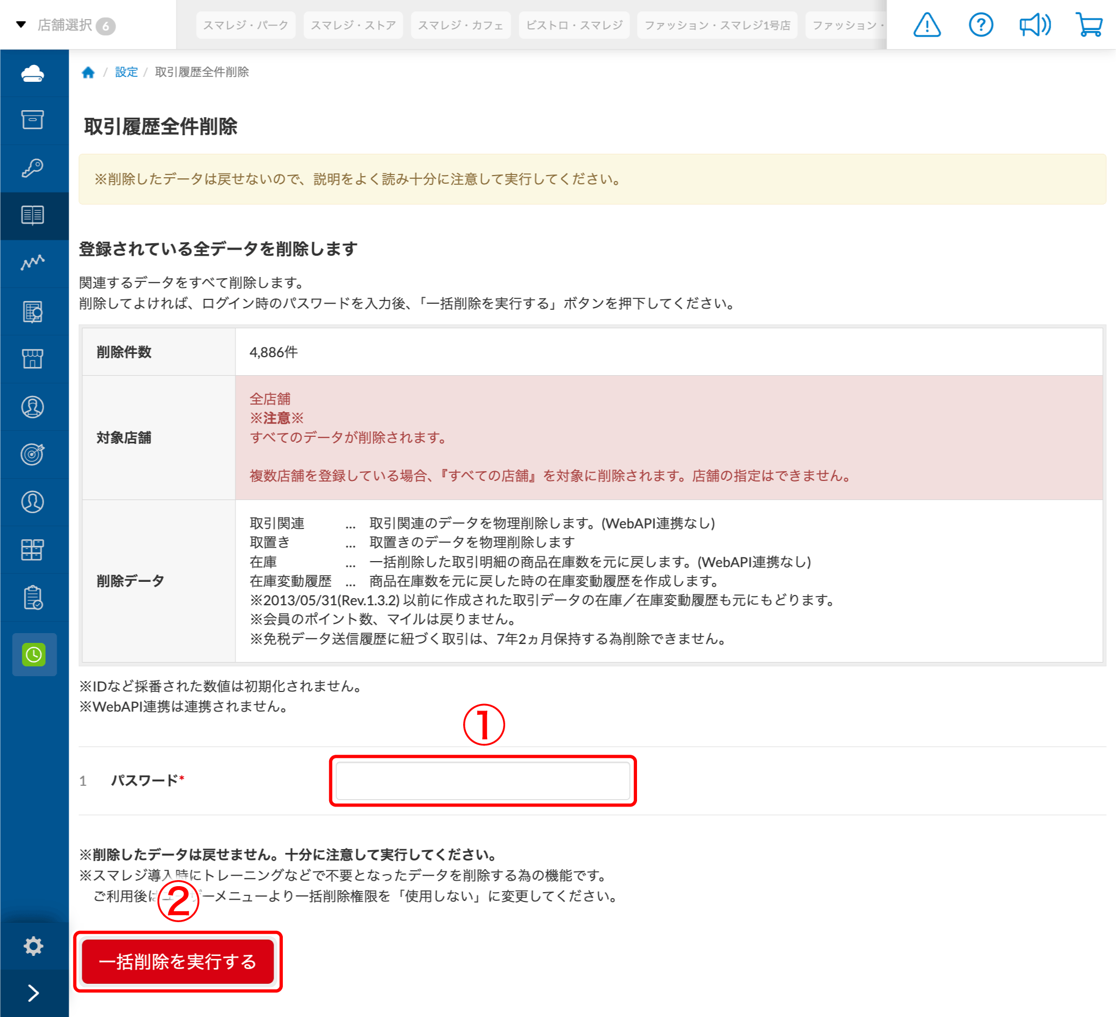Select the スマレジ・パーク store tab

coord(246,25)
